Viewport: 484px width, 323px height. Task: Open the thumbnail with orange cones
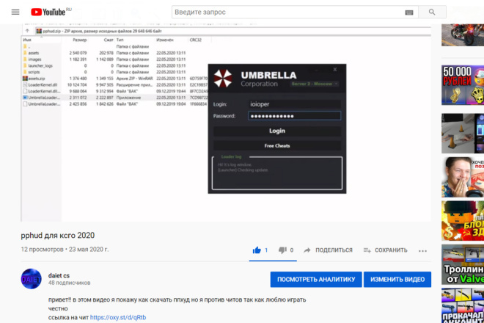click(x=463, y=133)
